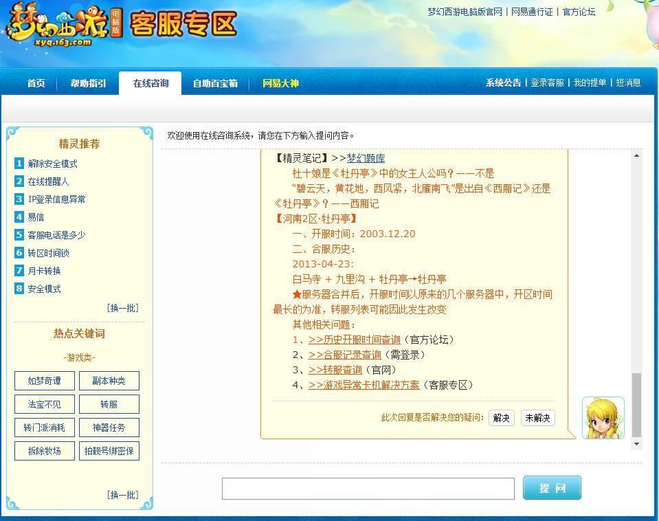Select the 转服 hot keyword button
659x521 pixels.
click(109, 404)
